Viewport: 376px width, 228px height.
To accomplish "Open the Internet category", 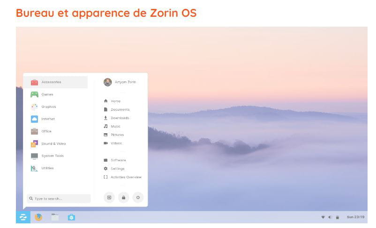I will point(56,119).
